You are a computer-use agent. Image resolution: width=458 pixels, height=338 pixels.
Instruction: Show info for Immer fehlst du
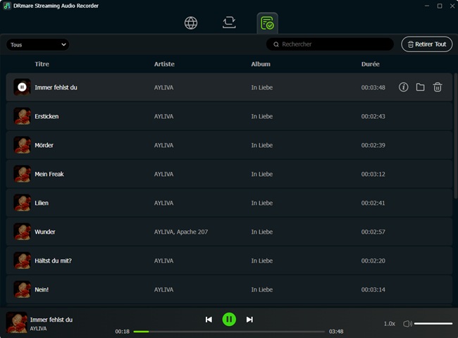[x=403, y=87]
